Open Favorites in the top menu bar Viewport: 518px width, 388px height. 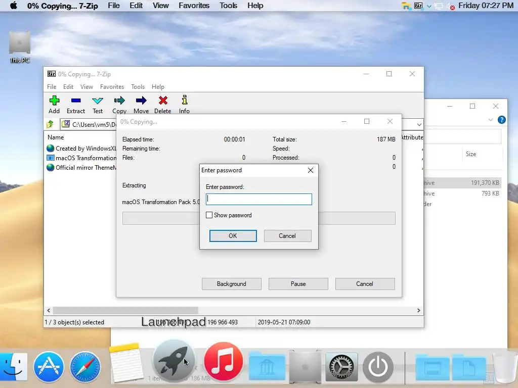pos(194,6)
